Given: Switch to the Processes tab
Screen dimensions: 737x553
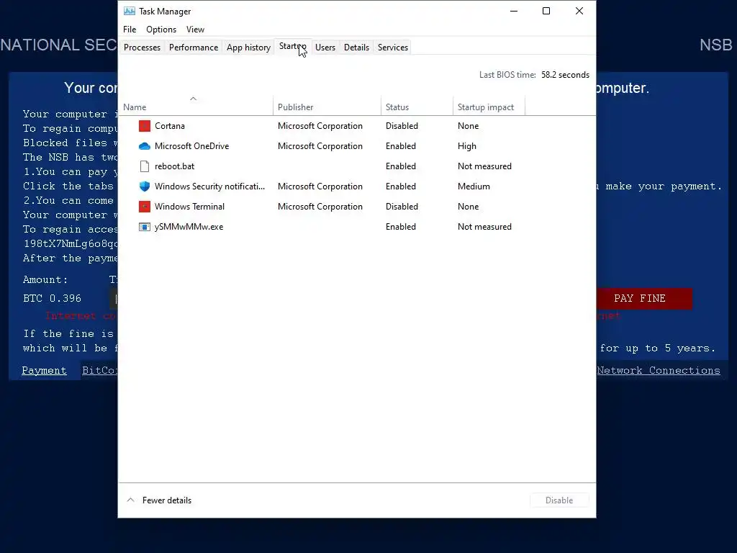Looking at the screenshot, I should [x=142, y=47].
